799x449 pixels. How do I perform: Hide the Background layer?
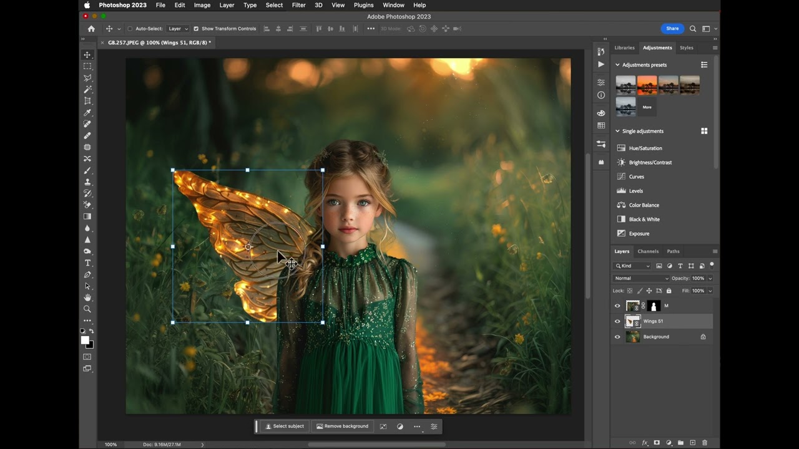[617, 337]
